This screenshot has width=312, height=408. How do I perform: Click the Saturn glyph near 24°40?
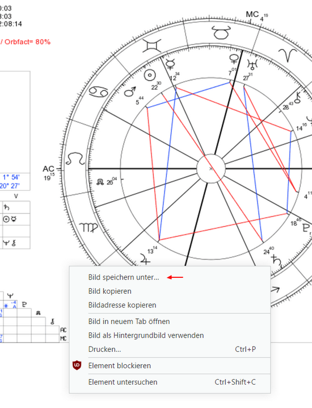[276, 261]
